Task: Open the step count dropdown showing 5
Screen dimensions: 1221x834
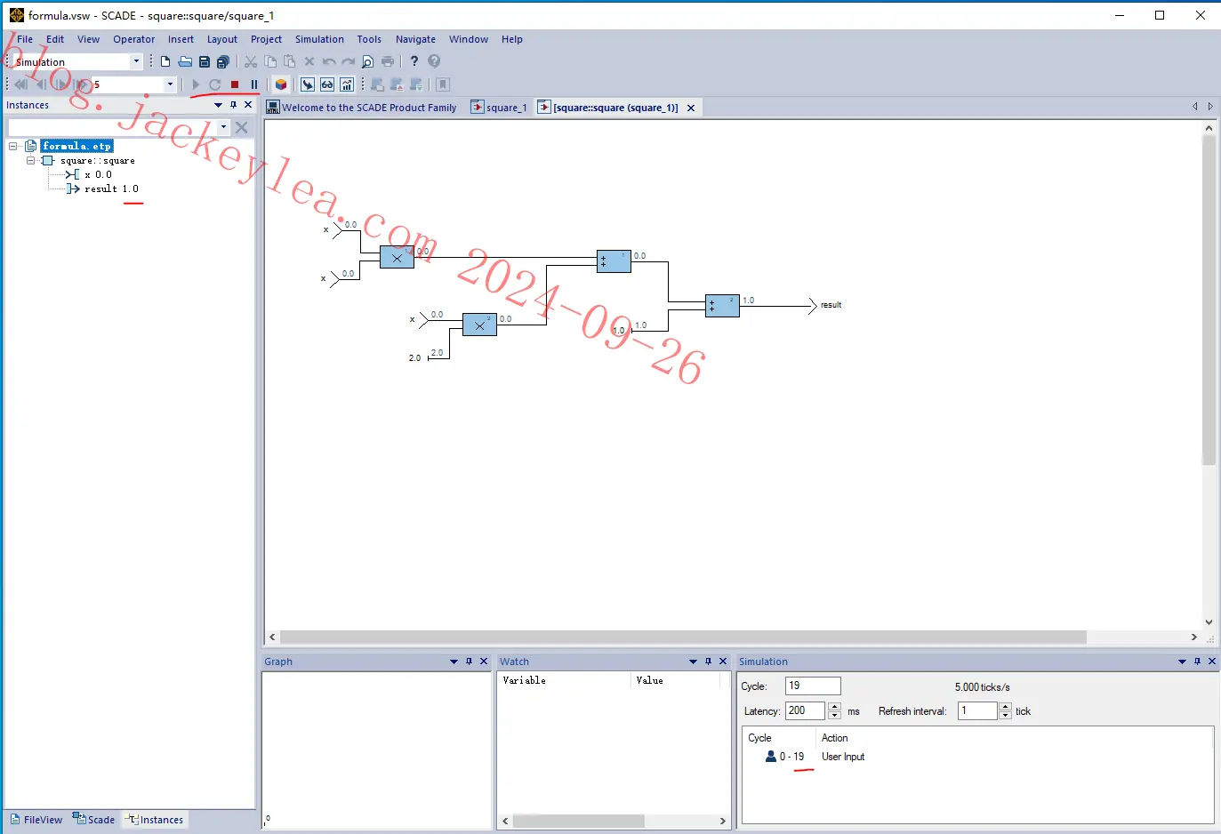Action: [x=170, y=84]
